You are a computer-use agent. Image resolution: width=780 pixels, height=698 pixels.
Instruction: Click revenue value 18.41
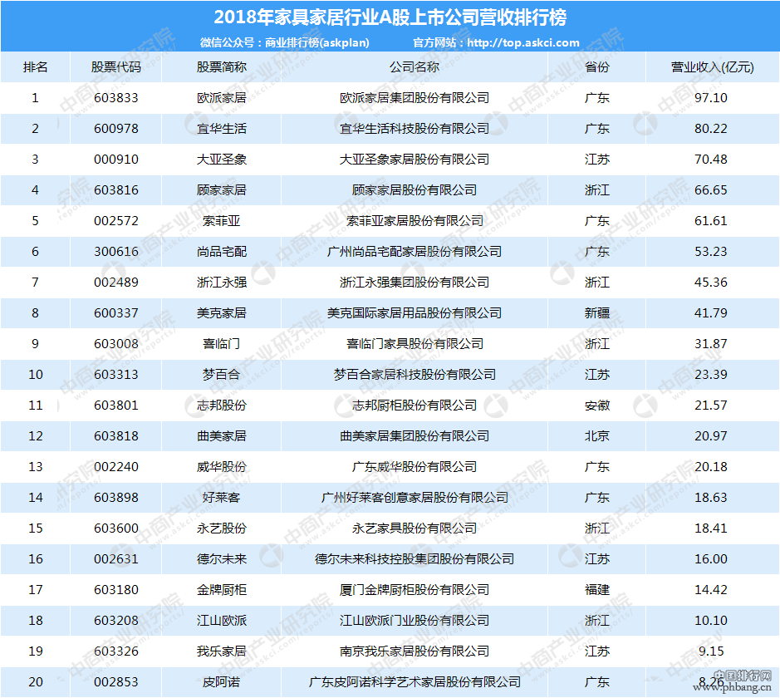coord(711,528)
